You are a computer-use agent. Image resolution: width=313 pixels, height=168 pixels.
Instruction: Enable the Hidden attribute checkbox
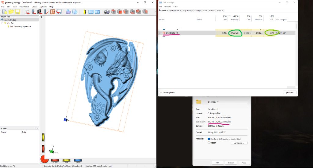[x=209, y=143]
